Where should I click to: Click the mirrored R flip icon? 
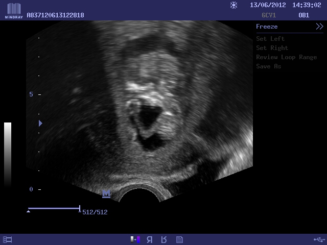tap(150, 239)
